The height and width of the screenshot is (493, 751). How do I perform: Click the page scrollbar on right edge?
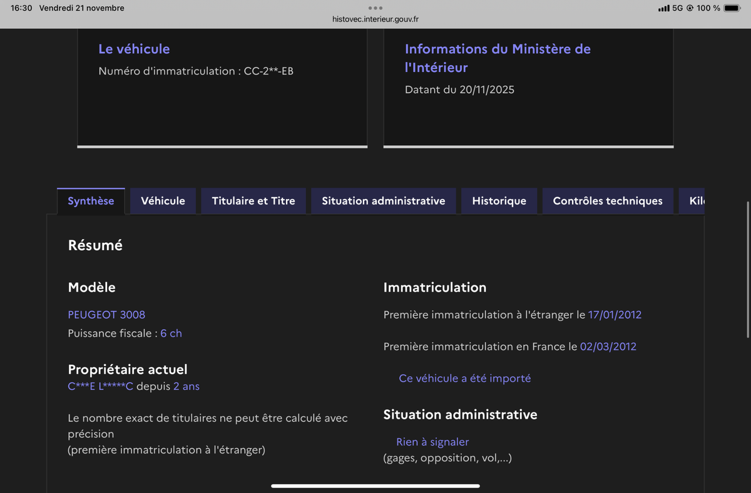coord(748,269)
